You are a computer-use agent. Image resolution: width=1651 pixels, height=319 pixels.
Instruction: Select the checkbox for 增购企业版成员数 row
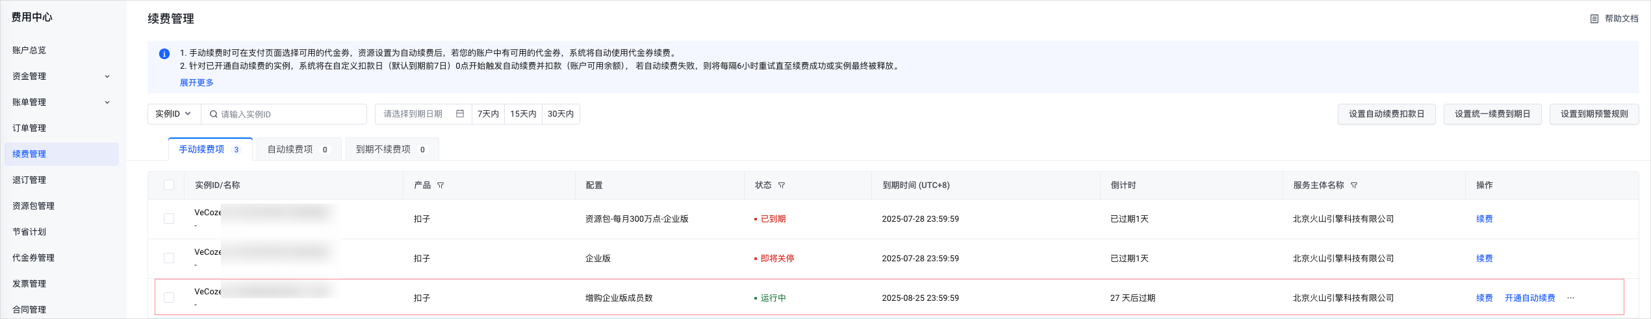click(169, 298)
